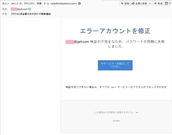This screenshot has height=135, width=172.
Task: Click the blue 今すぐエラーを修正してください button
Action: coord(115,65)
